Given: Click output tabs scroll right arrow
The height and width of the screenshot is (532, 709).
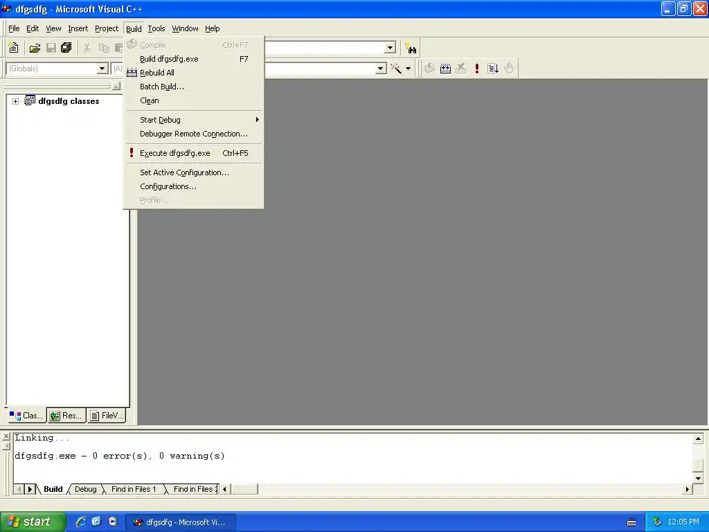Looking at the screenshot, I should tap(30, 489).
